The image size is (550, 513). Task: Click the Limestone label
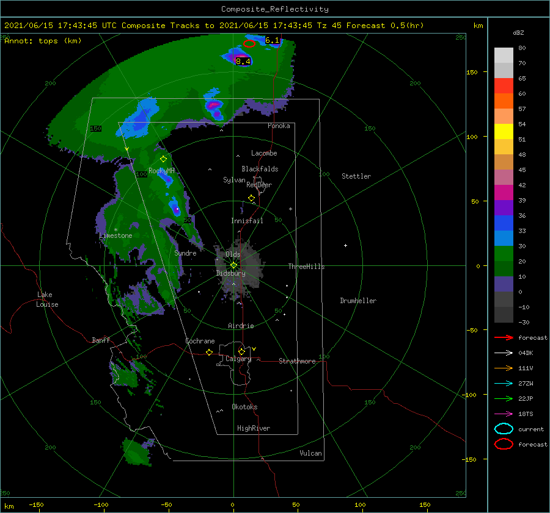pyautogui.click(x=116, y=235)
